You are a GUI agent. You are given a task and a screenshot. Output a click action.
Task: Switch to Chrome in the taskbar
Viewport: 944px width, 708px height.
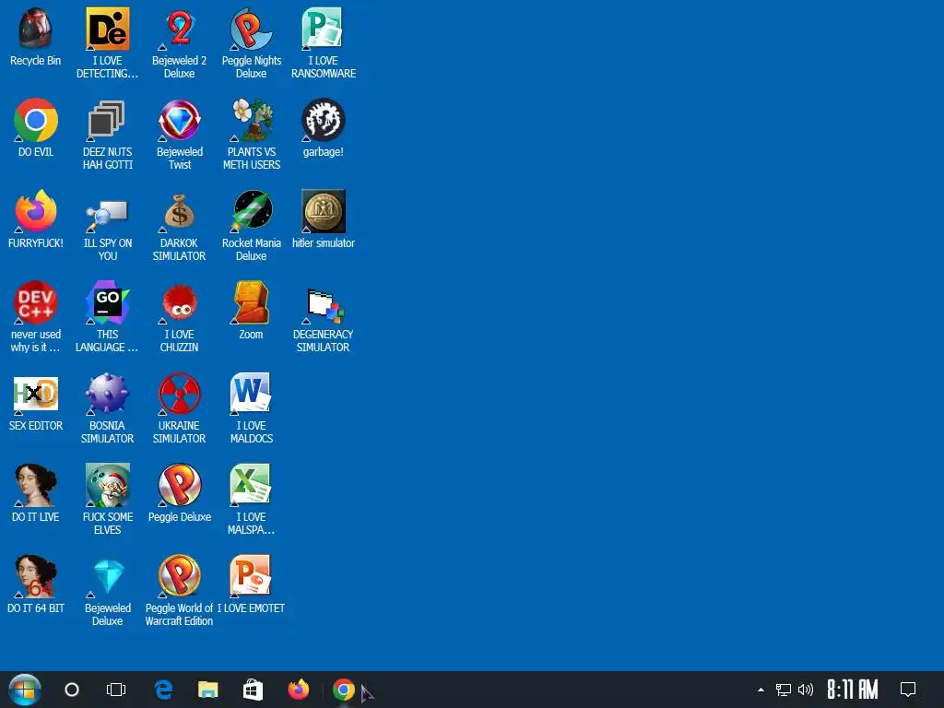tap(343, 690)
